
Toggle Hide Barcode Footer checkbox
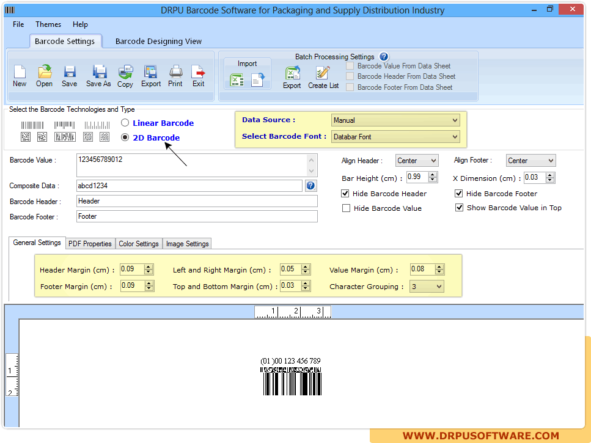click(x=459, y=194)
